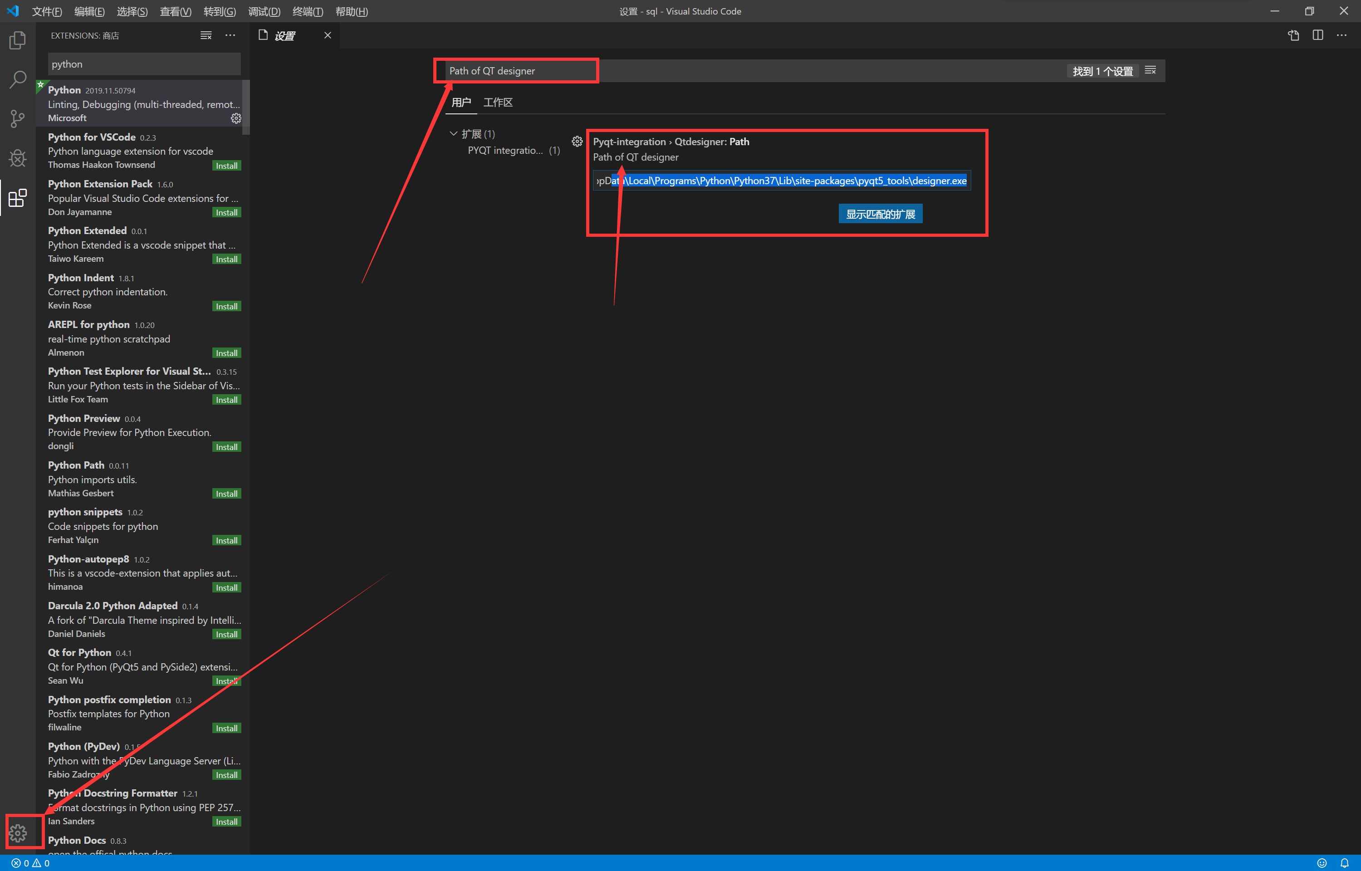Click the split editor icon

[1317, 35]
